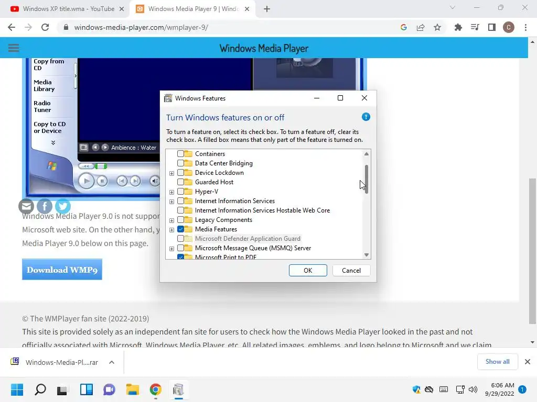Screen dimensions: 537x402
Task: Click the Download WMP9 button
Action: [62, 270]
